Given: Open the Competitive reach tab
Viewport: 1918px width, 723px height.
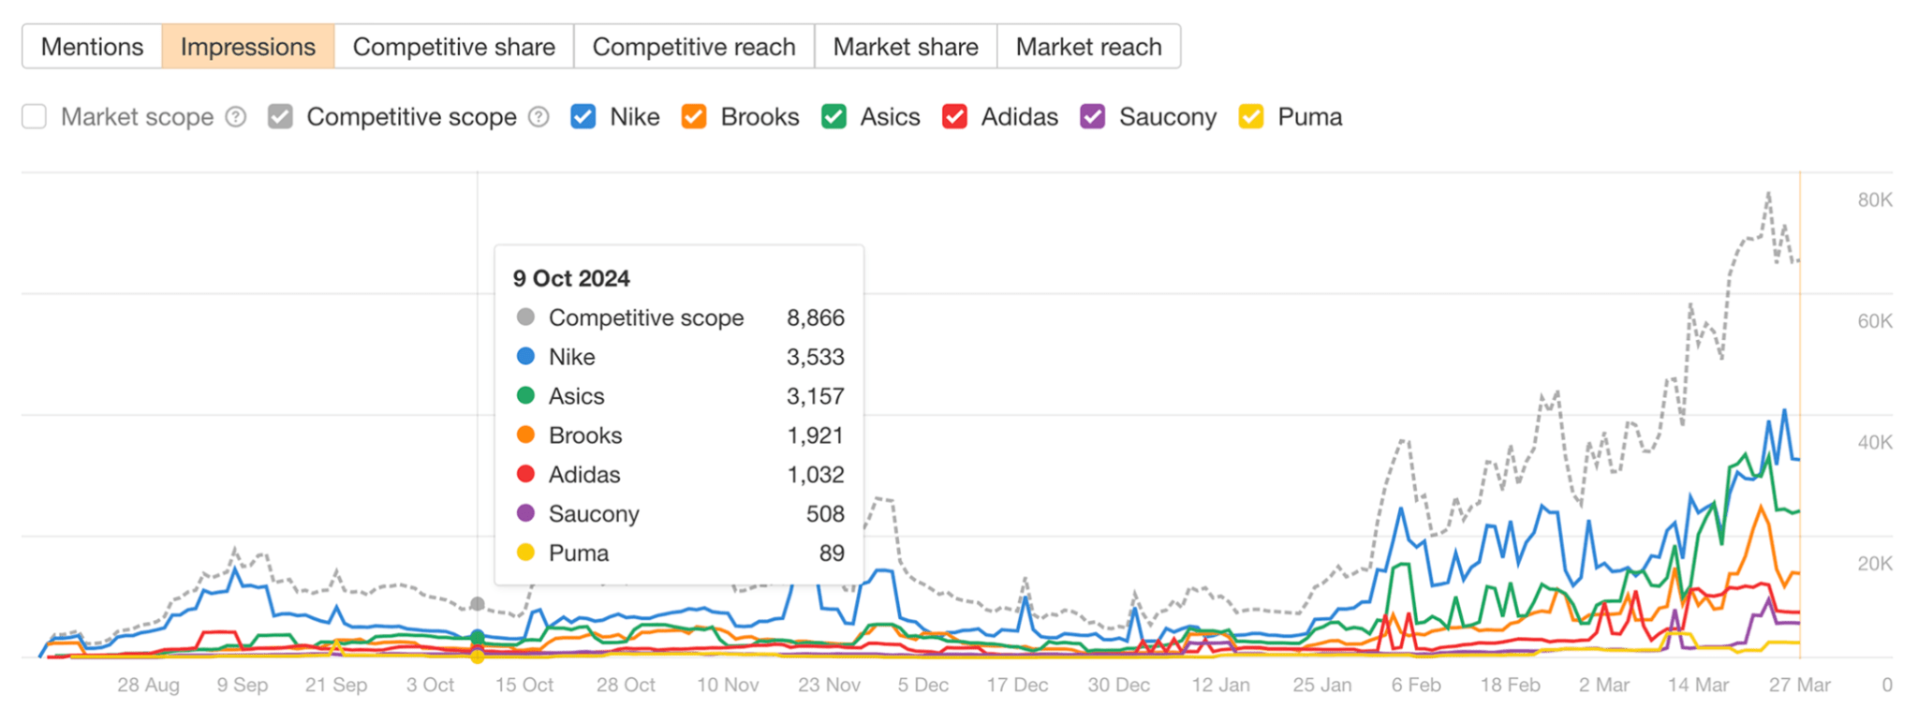Looking at the screenshot, I should tap(693, 47).
